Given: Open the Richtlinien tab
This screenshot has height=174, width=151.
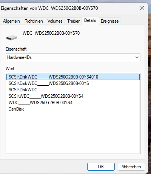Looking at the screenshot, I should tap(34, 21).
